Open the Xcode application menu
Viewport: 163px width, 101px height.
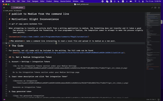(8, 1)
